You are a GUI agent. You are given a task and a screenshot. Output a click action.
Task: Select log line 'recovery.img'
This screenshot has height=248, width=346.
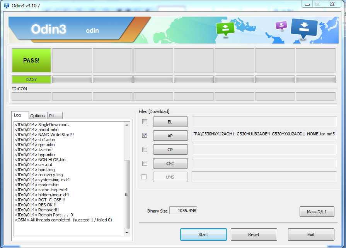(39, 175)
